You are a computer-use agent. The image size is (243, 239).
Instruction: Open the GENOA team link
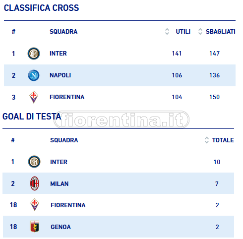coord(61,227)
